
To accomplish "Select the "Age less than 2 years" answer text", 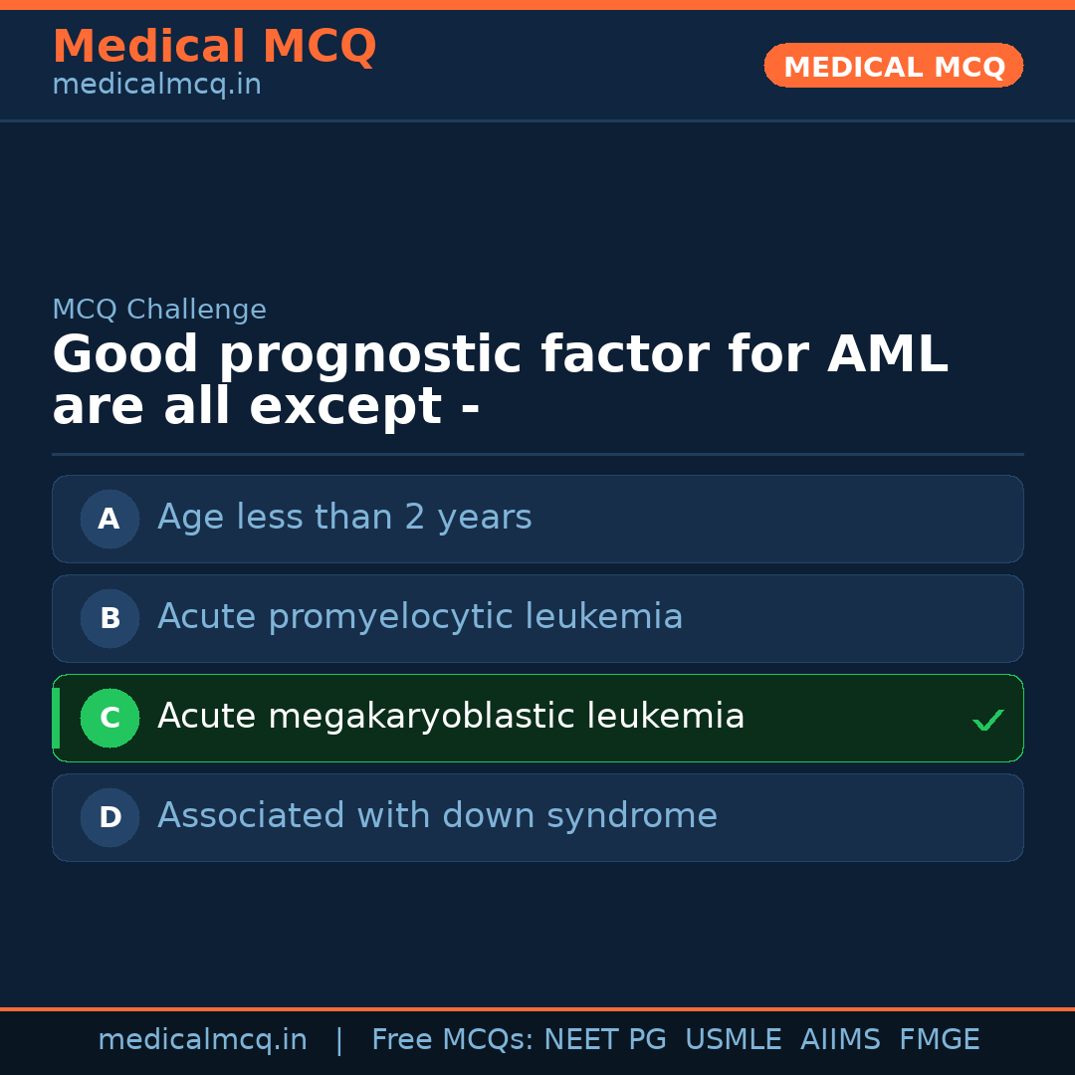I will [x=344, y=518].
